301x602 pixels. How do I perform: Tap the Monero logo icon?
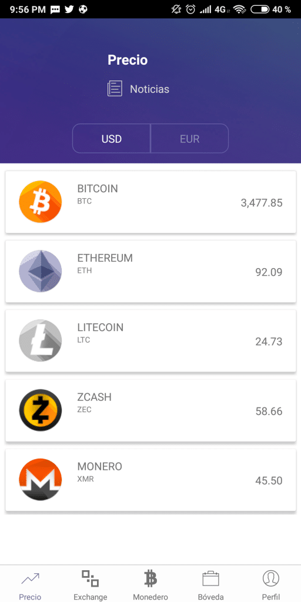(x=41, y=480)
